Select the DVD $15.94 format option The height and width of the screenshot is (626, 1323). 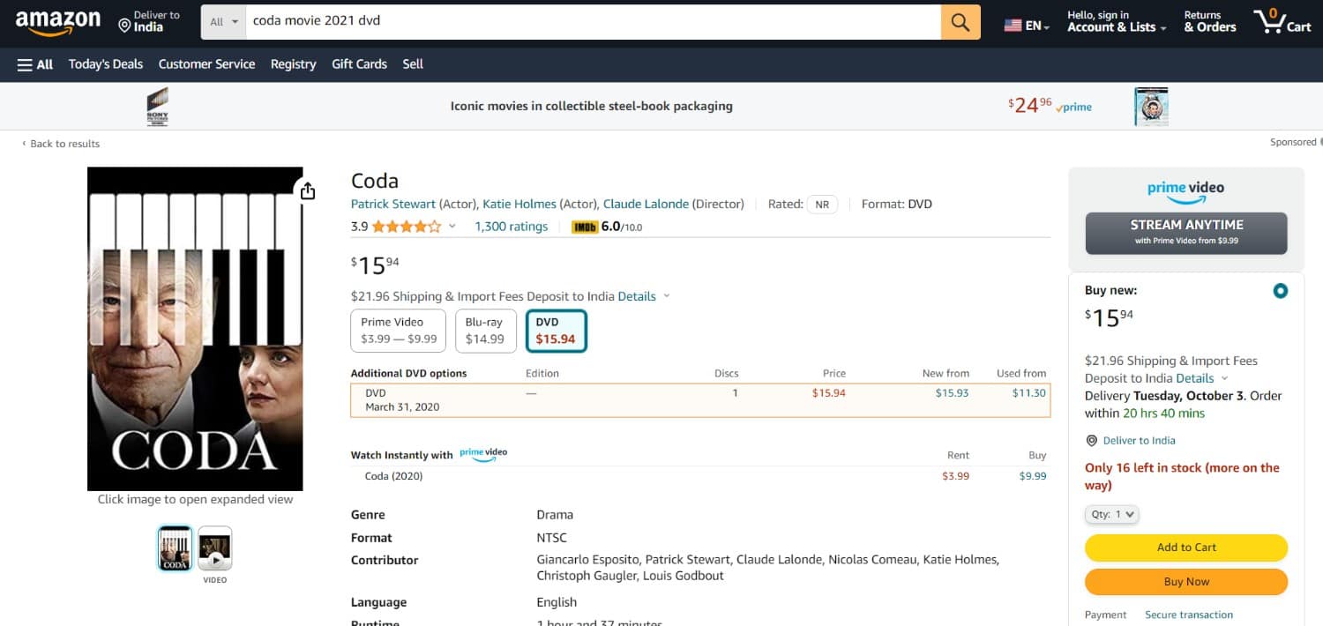[x=556, y=331]
